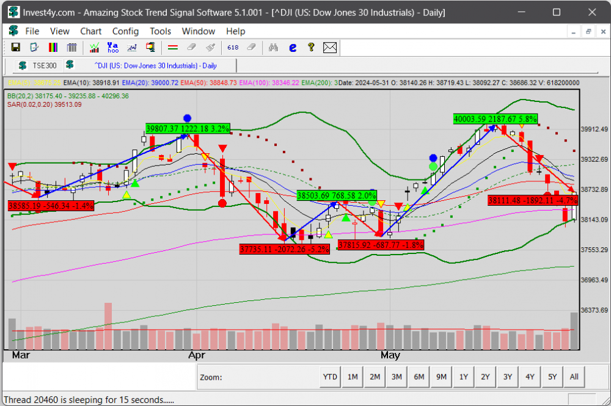This screenshot has height=406, width=611.
Task: Open the Chart menu
Action: [x=90, y=31]
